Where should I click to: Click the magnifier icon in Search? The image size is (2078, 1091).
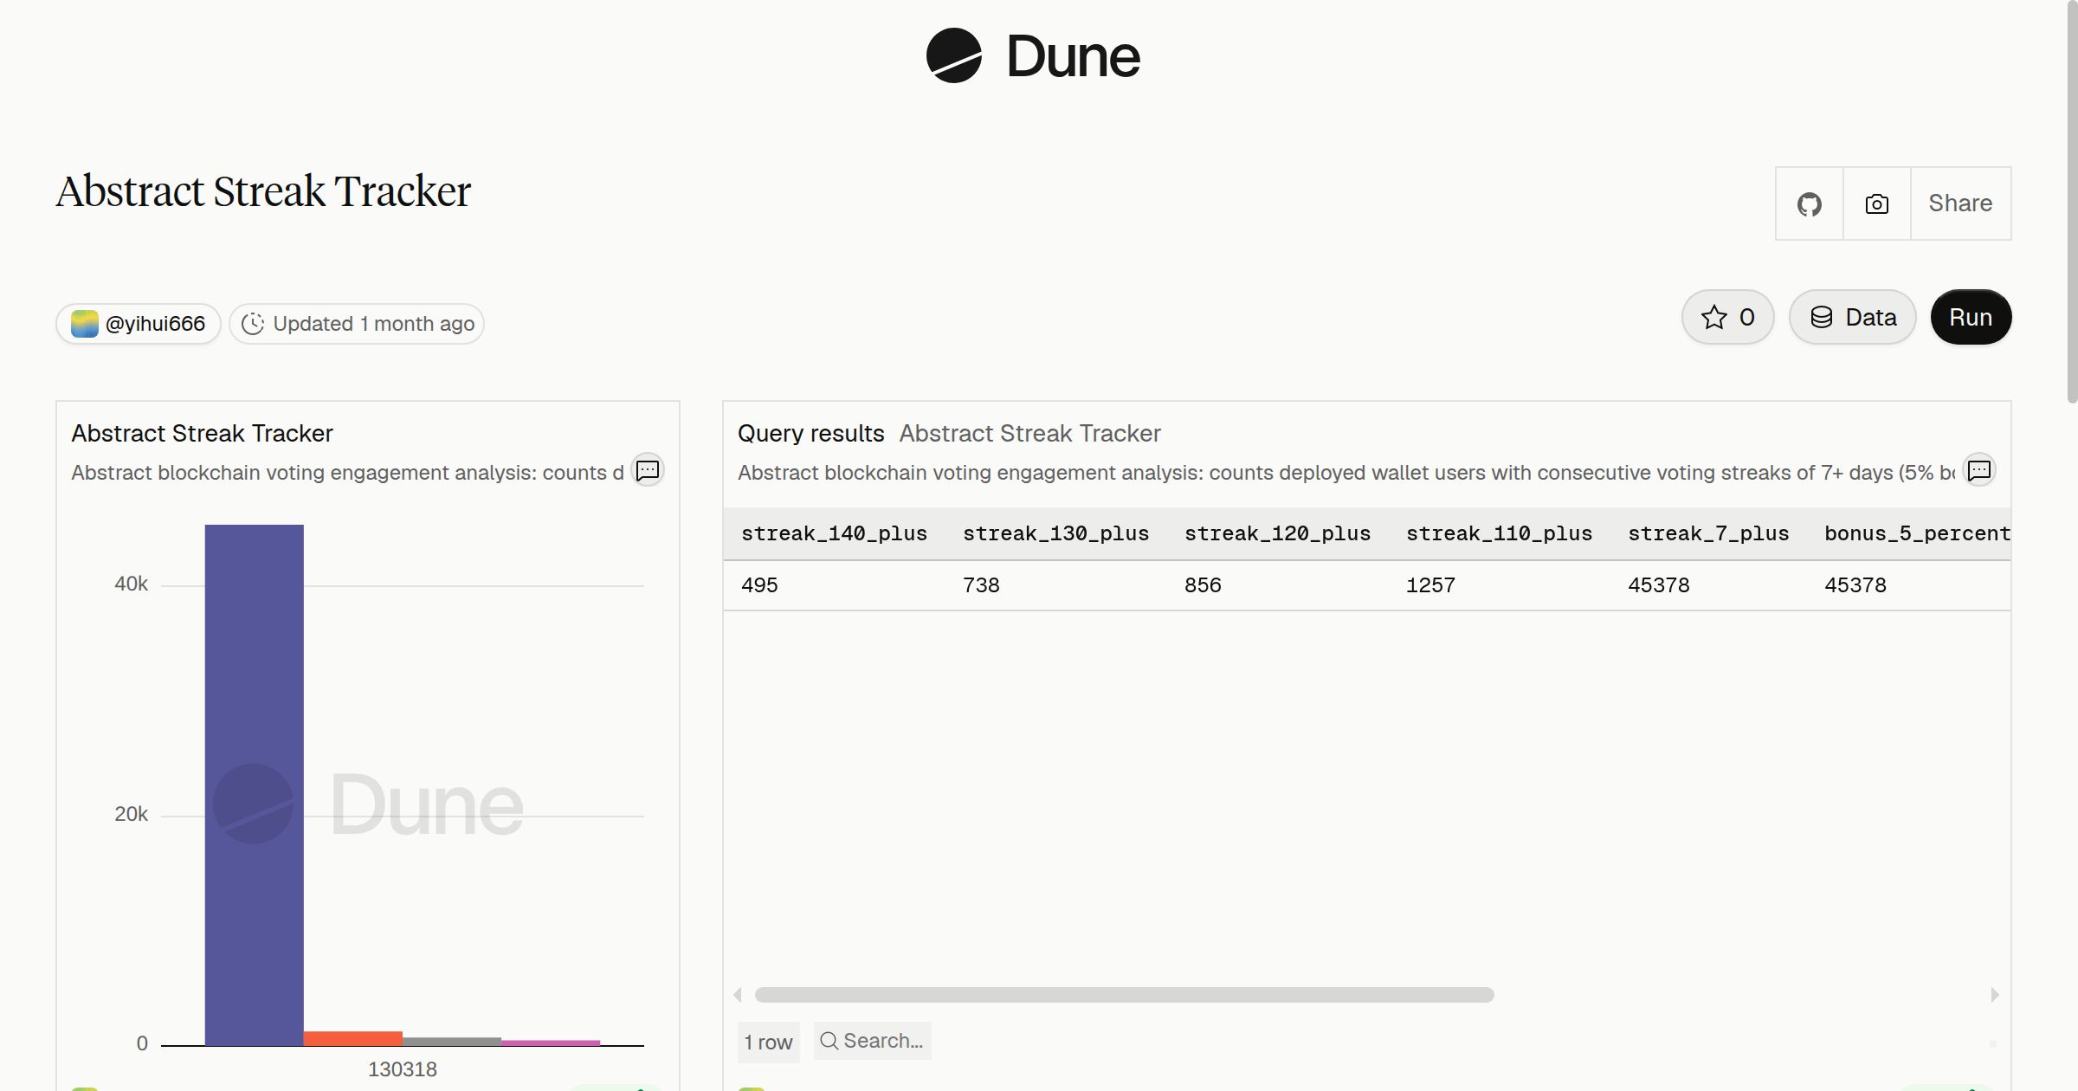pyautogui.click(x=829, y=1041)
